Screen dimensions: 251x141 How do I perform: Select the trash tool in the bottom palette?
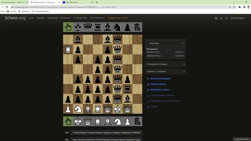coord(137,121)
